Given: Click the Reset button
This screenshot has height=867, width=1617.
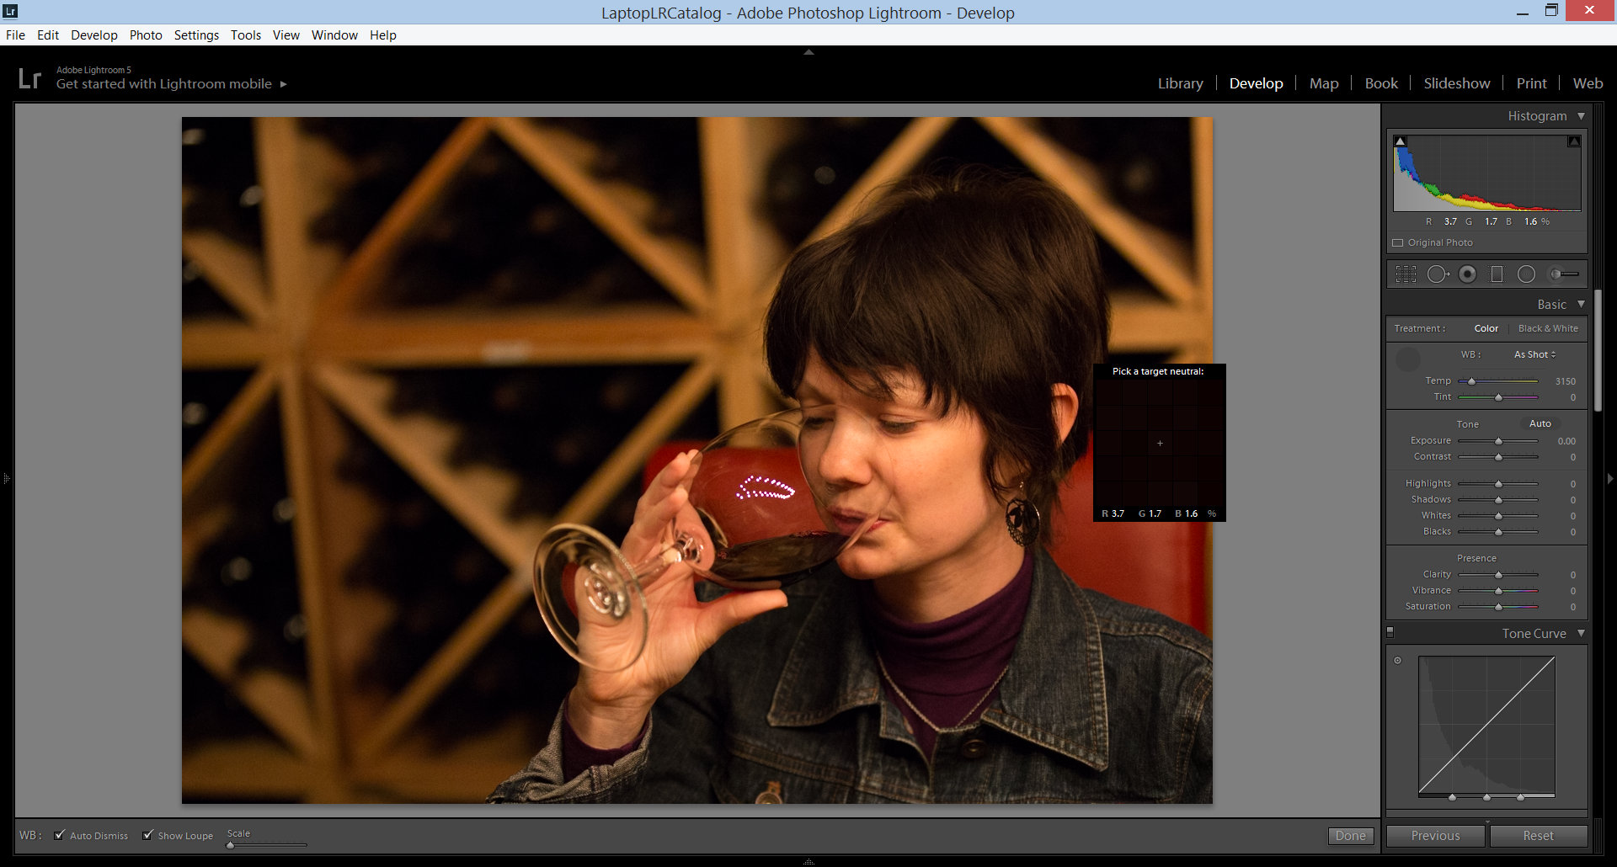Looking at the screenshot, I should [x=1538, y=836].
